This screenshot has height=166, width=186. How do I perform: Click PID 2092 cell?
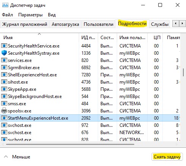tap(86, 118)
